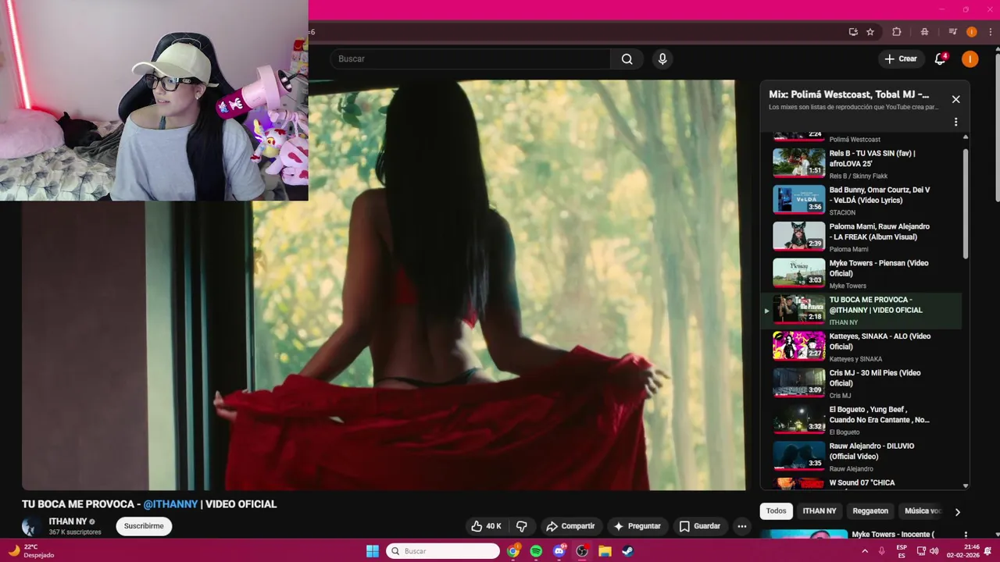Click the YouTube search magnifier button
1000x562 pixels.
click(627, 59)
